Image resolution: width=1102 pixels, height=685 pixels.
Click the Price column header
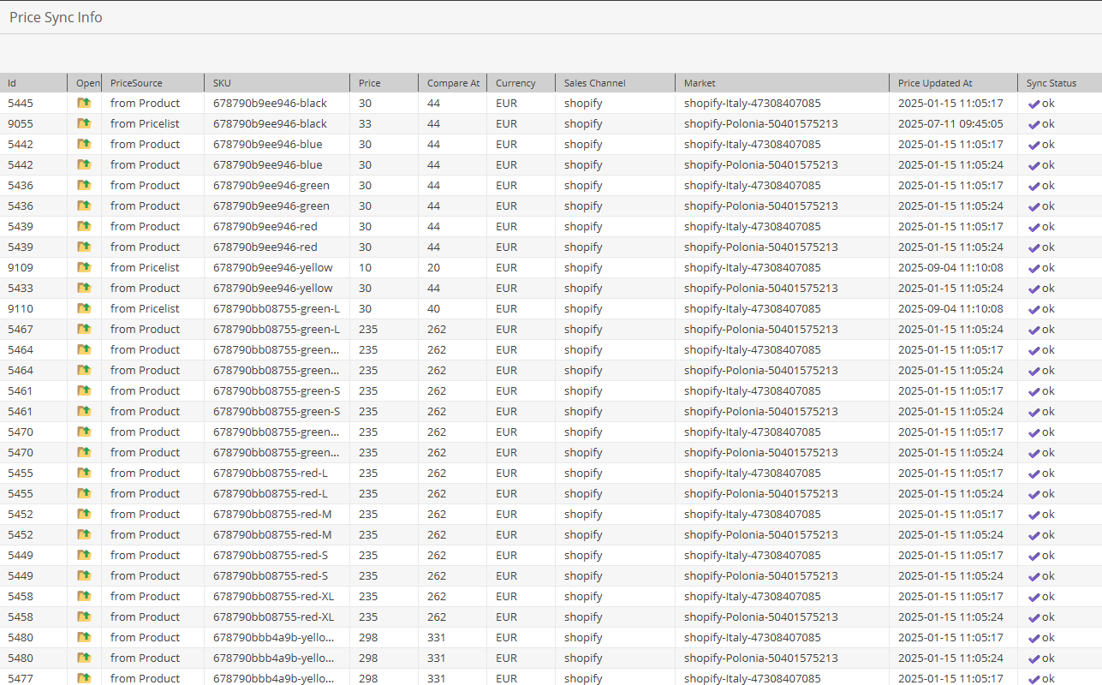tap(384, 83)
